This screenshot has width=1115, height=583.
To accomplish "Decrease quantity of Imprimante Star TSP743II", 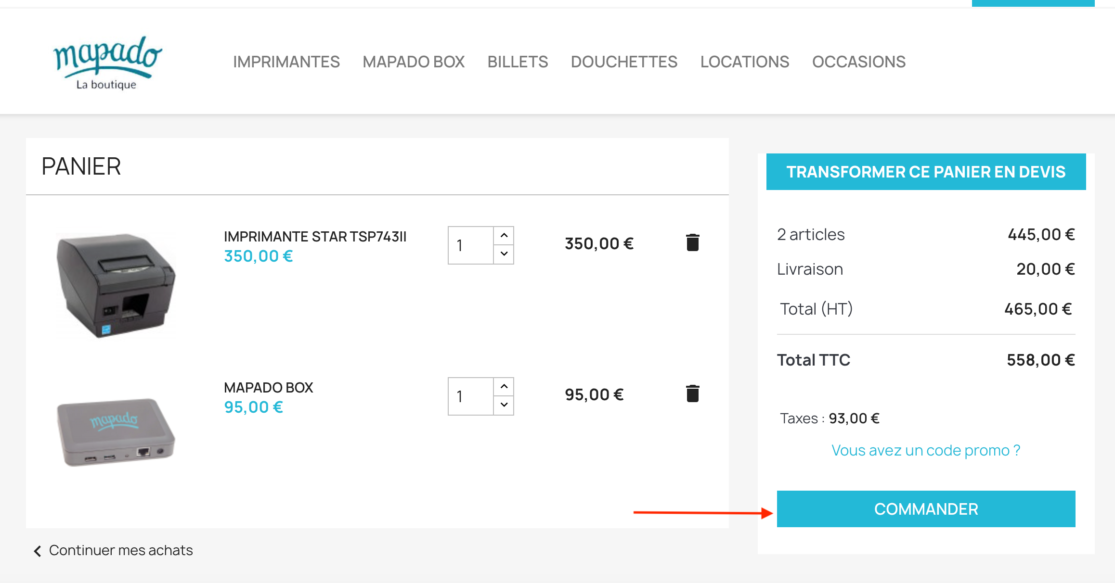I will (x=504, y=254).
